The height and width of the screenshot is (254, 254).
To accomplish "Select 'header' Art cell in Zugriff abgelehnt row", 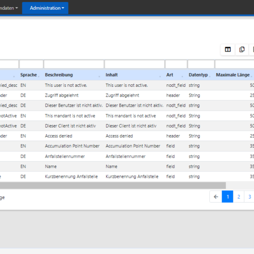I will [x=173, y=96].
